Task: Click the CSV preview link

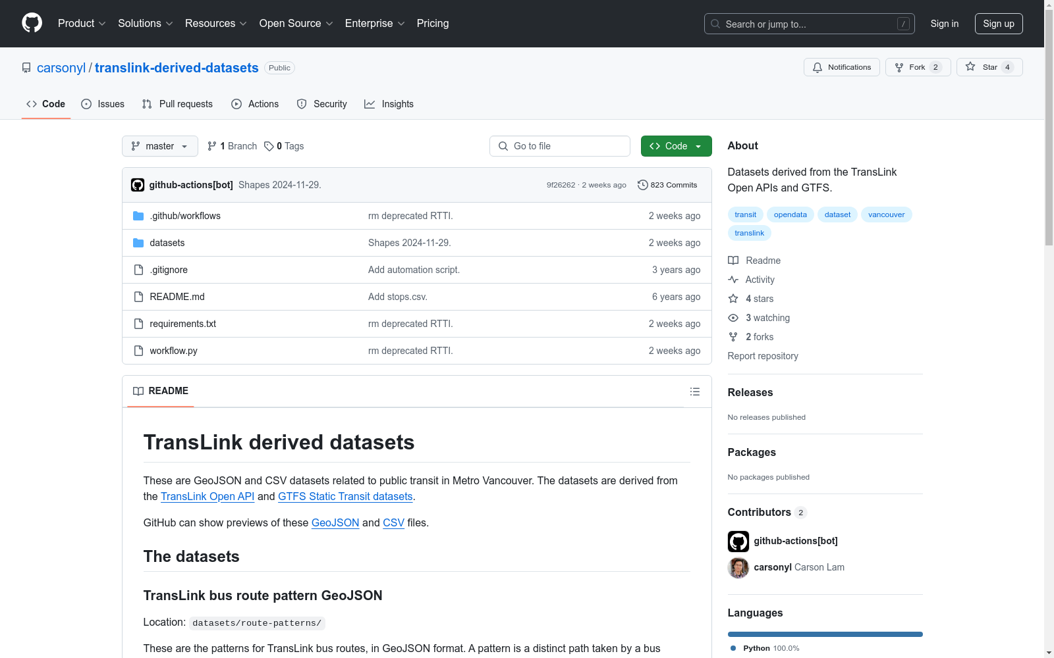Action: [393, 522]
